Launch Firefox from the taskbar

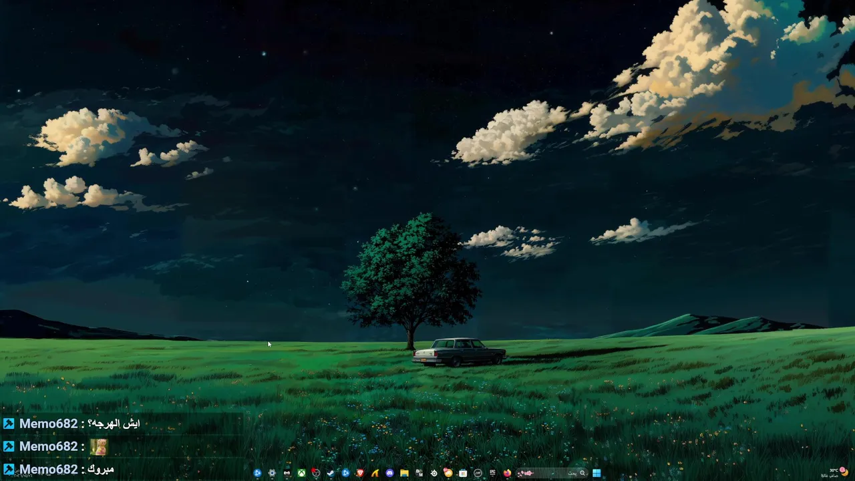(x=507, y=473)
